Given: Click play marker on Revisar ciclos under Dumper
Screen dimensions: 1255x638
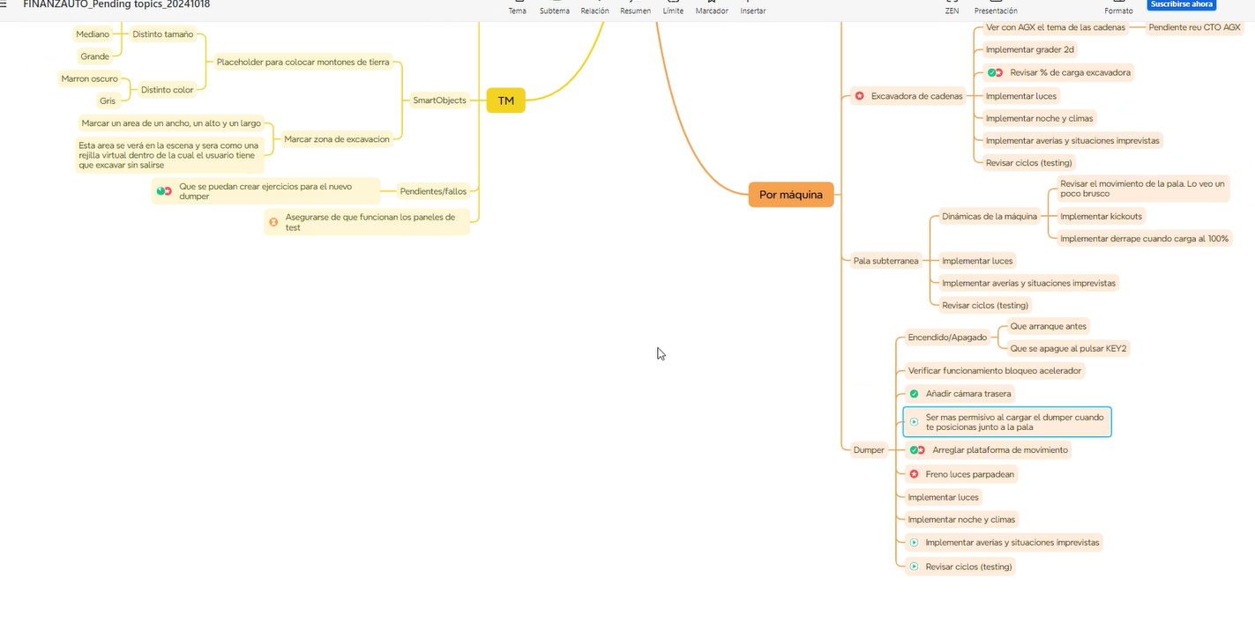Looking at the screenshot, I should [914, 567].
